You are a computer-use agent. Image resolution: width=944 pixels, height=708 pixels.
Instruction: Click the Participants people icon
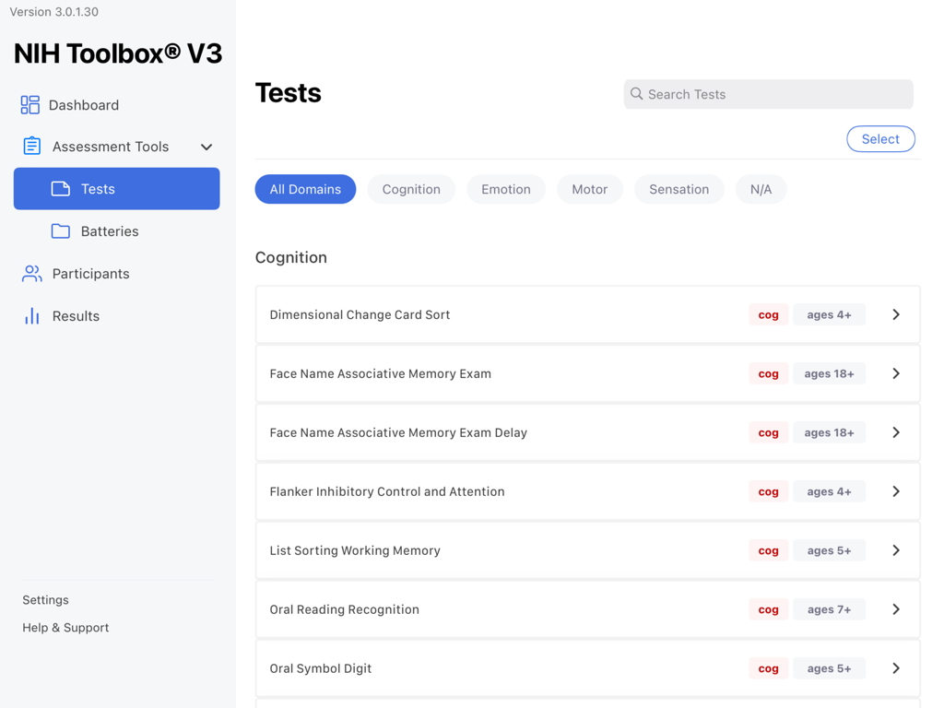[x=31, y=273]
